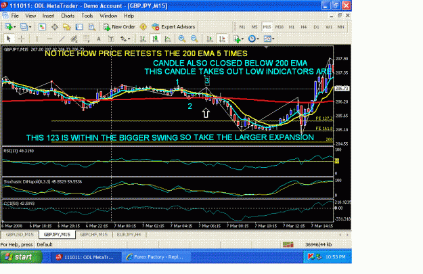Switch to GBPUSD,M15 chart tab
Image resolution: width=423 pixels, height=274 pixels.
20,235
